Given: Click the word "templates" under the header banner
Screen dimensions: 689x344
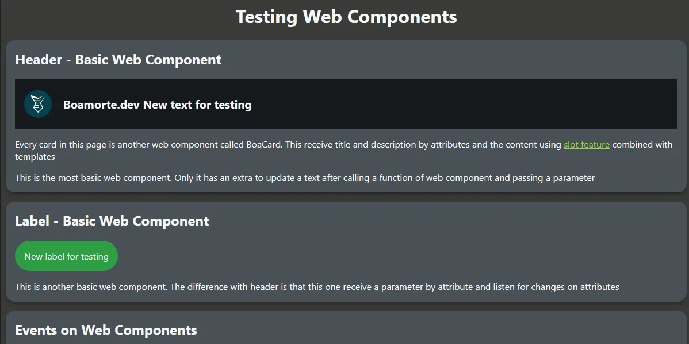Looking at the screenshot, I should click(x=35, y=156).
